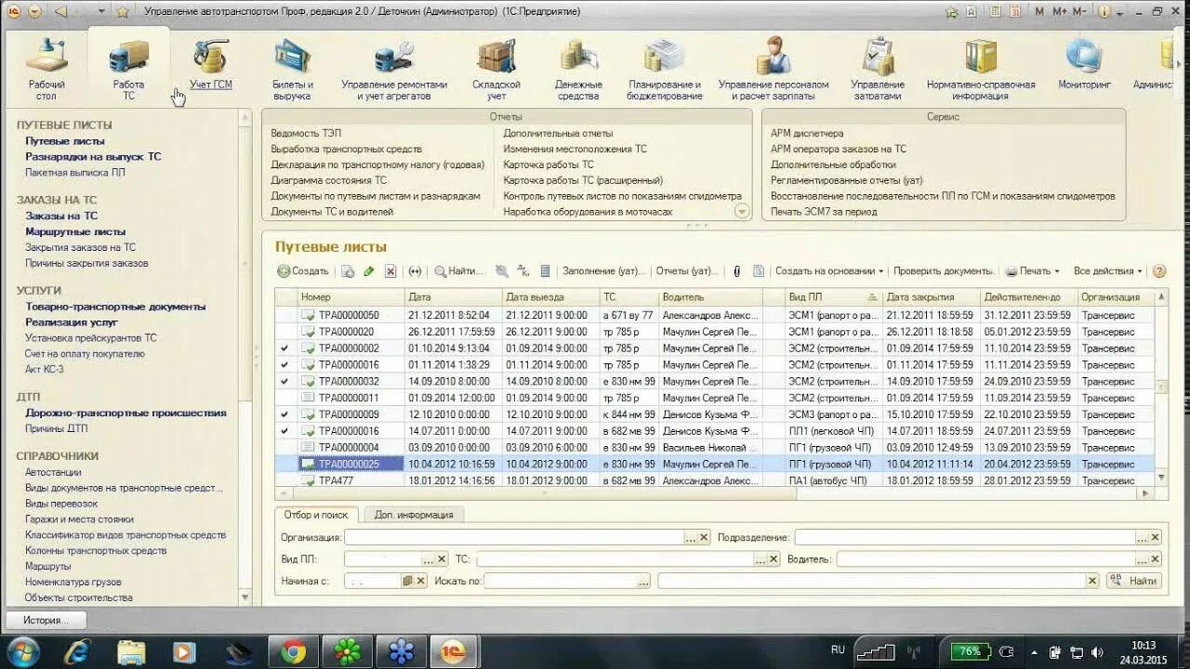Click the M+ memory button in title bar

pyautogui.click(x=1061, y=12)
